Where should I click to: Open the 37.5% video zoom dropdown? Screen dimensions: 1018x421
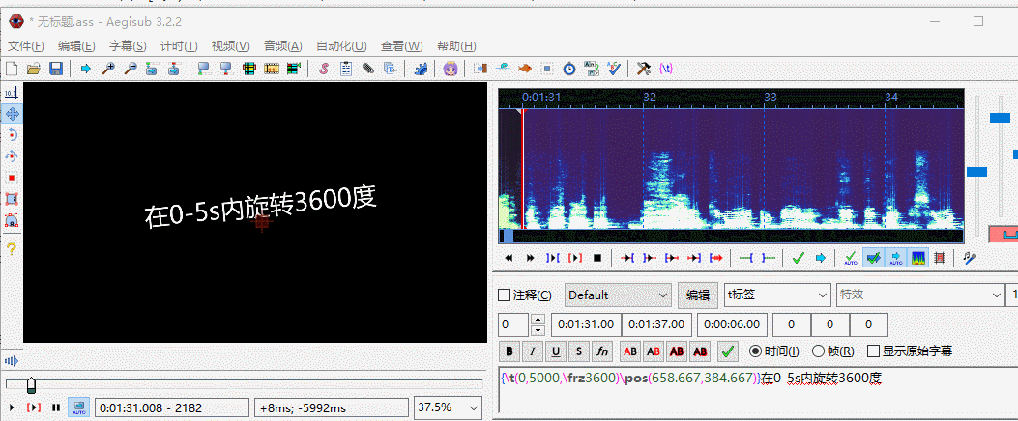pyautogui.click(x=448, y=407)
